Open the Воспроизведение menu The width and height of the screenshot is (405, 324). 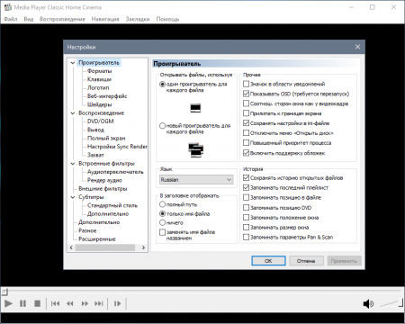[x=62, y=19]
